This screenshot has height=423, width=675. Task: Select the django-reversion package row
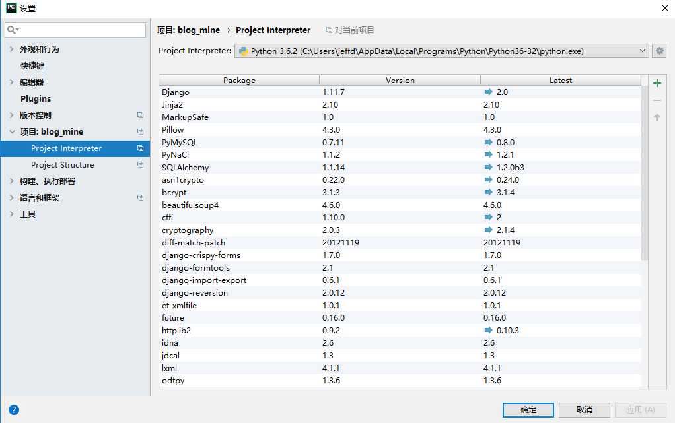[x=400, y=292]
